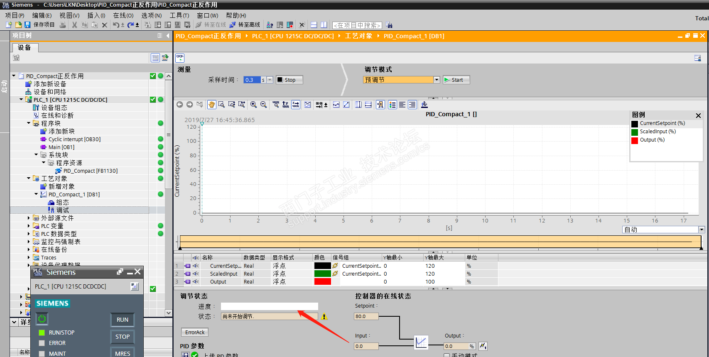Click the open project icon
Image resolution: width=709 pixels, height=357 pixels.
point(18,25)
